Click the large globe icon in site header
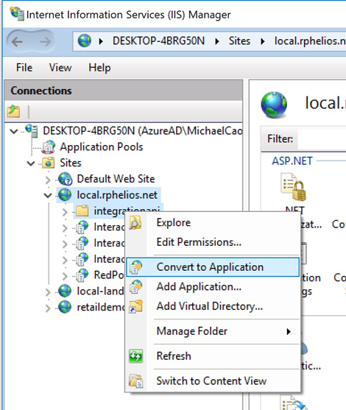This screenshot has width=346, height=410. pos(274,105)
